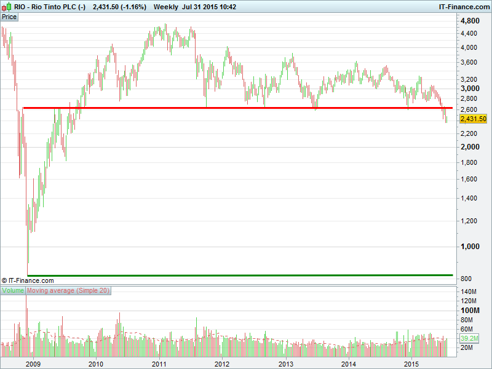The image size is (492, 369).
Task: Click the 1,000 price axis label
Action: [470, 247]
